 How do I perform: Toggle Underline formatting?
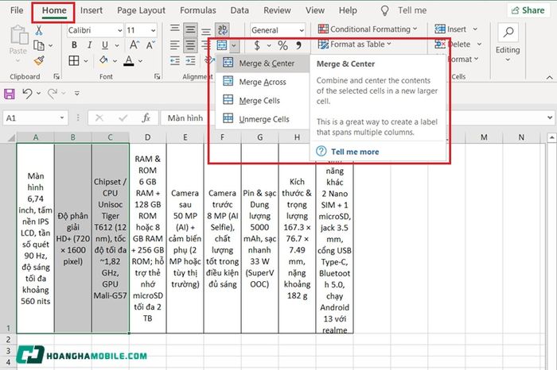105,45
